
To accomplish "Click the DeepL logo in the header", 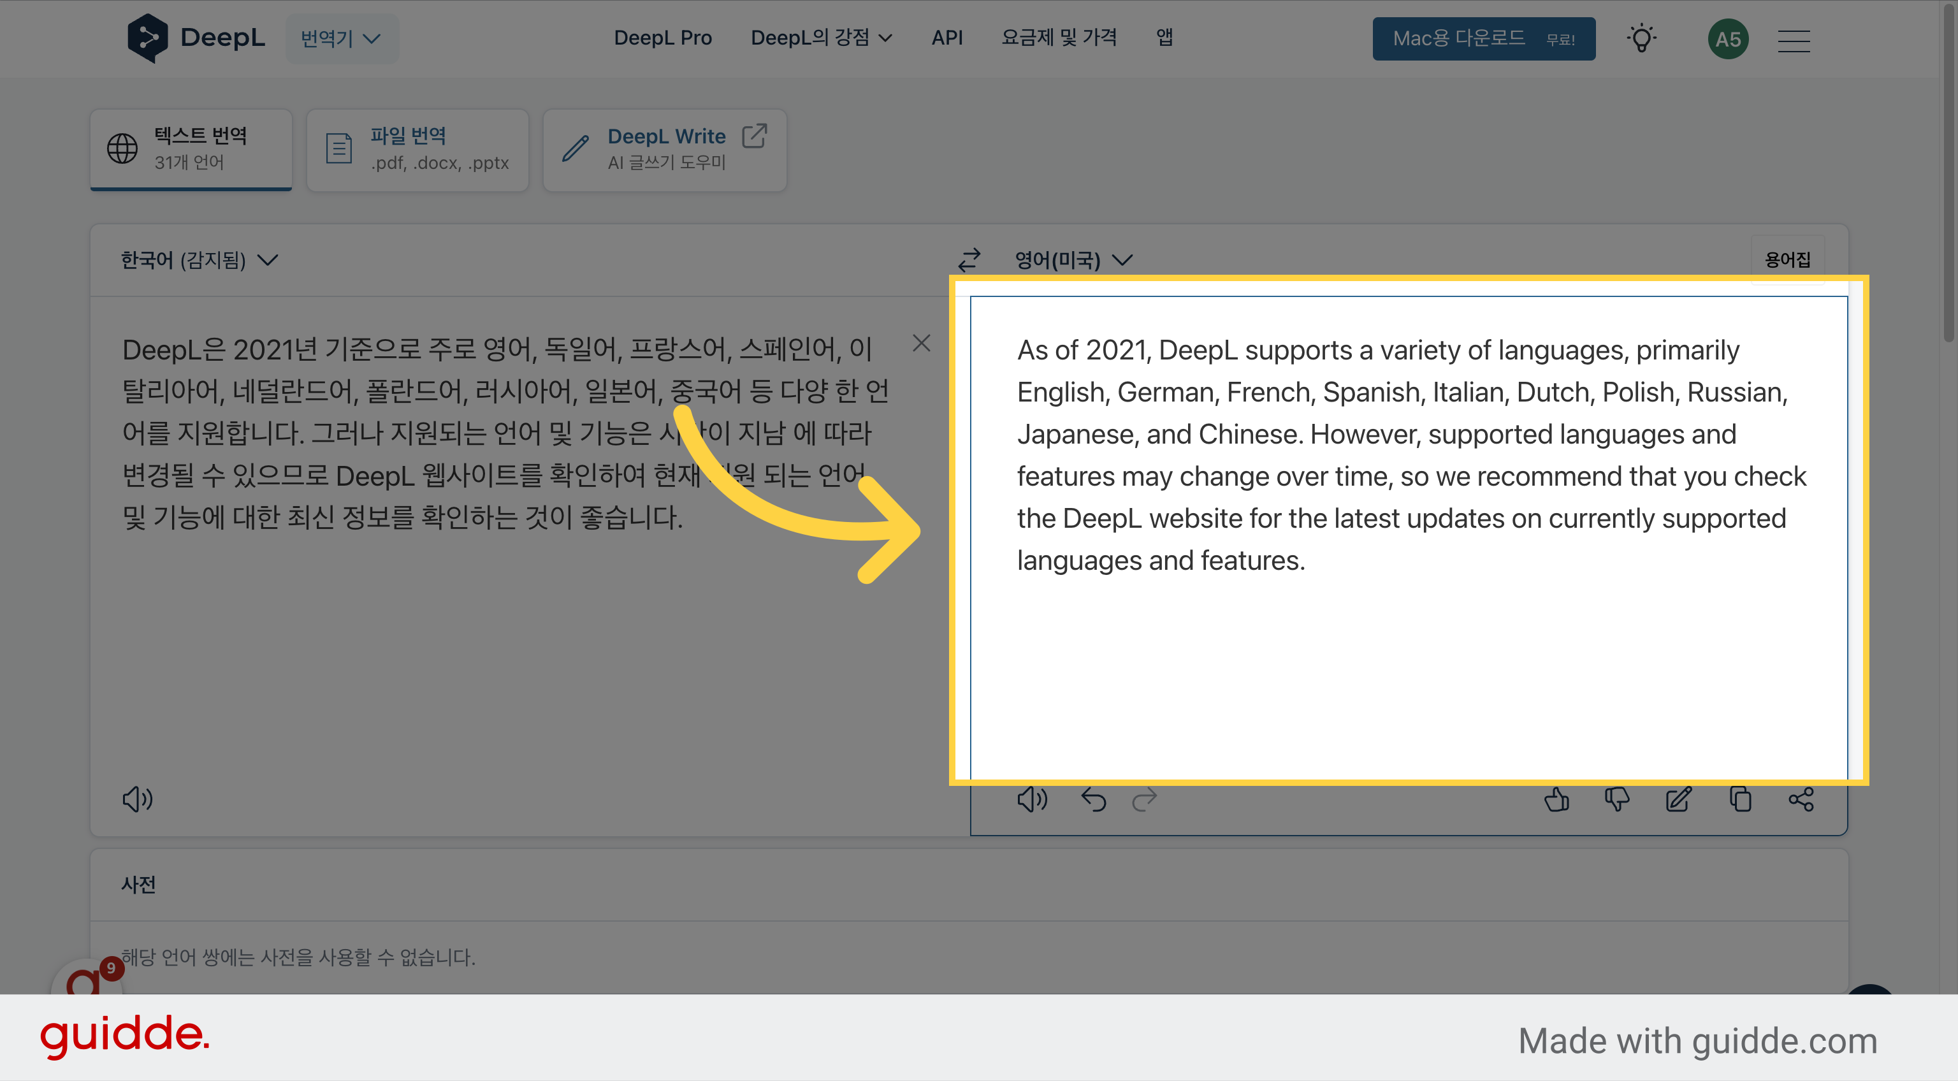I will 196,38.
